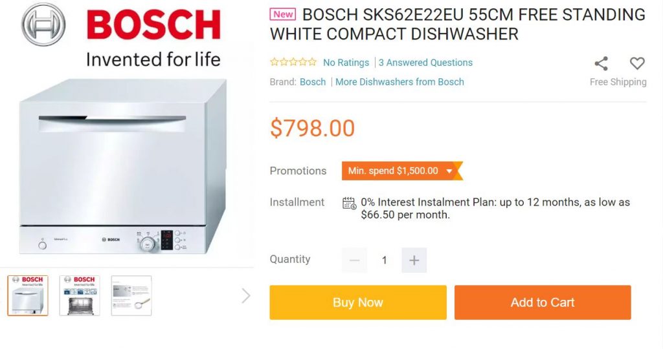
Task: Click the share icon
Action: pos(601,63)
